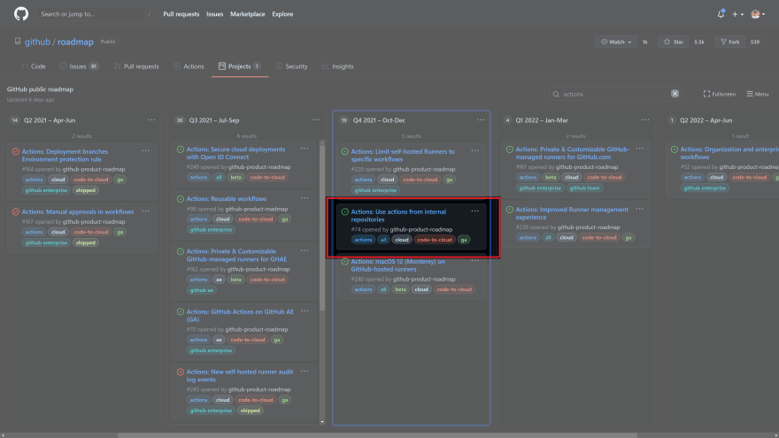Open 'Actions: New self-hosted runner audit log events'
Screen dimensions: 779x438
click(240, 375)
